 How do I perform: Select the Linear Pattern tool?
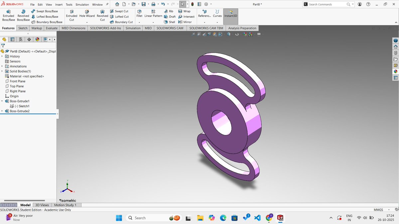pyautogui.click(x=153, y=14)
